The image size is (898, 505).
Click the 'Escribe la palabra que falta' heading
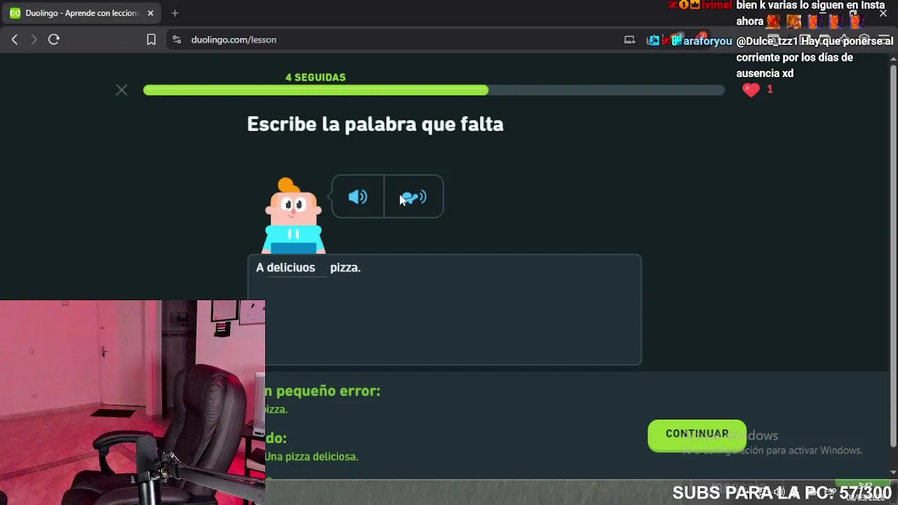375,124
